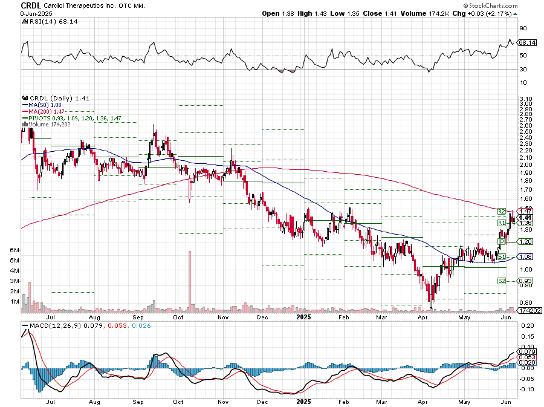The width and height of the screenshot is (544, 407).
Task: Click the S1 pivot marker
Action: (x=501, y=257)
